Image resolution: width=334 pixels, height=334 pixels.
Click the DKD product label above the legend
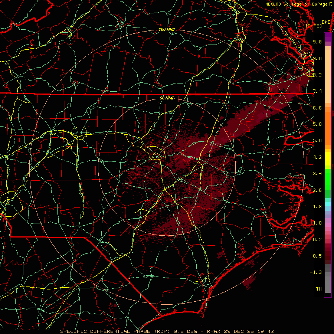pos(326,22)
